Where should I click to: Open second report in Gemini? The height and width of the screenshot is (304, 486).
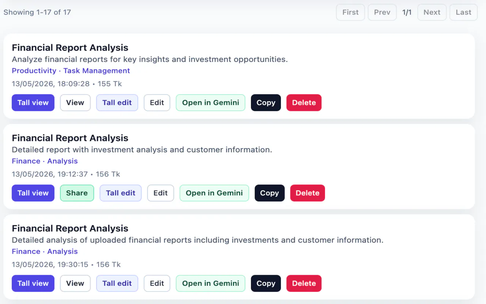[214, 193]
